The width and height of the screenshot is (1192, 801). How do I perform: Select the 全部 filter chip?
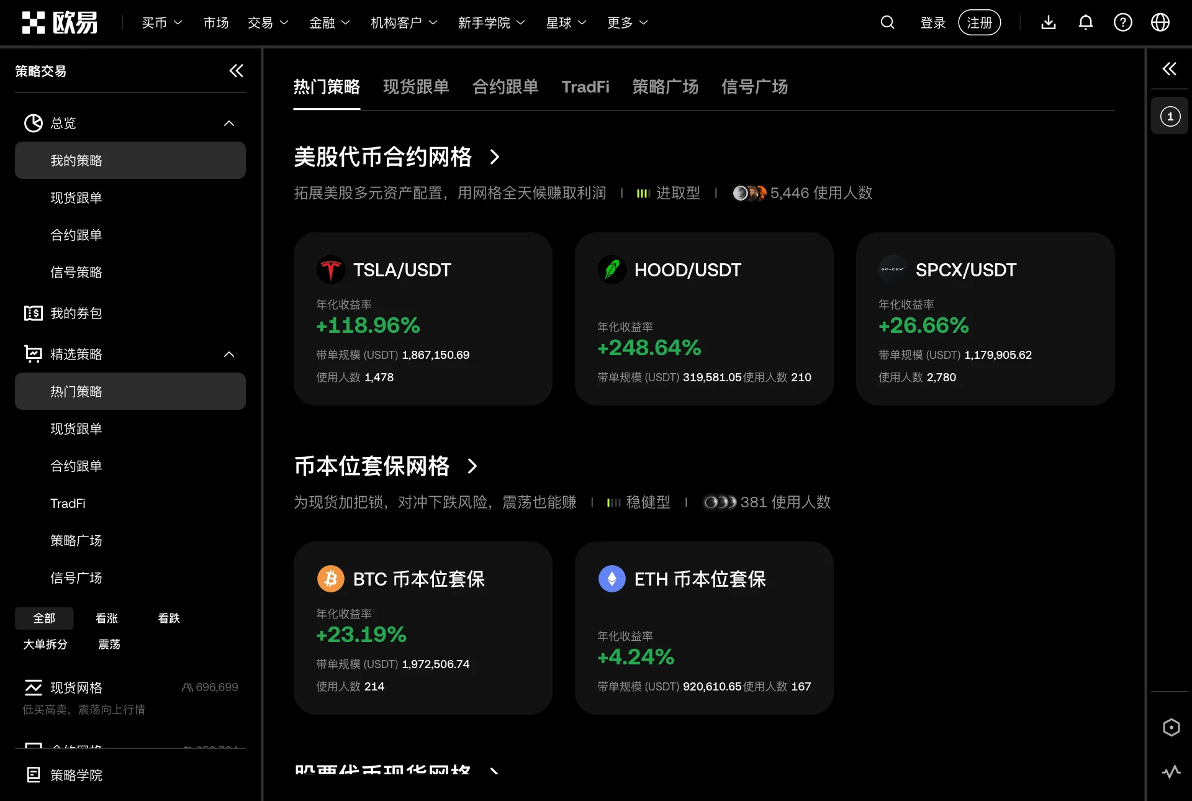pyautogui.click(x=44, y=618)
